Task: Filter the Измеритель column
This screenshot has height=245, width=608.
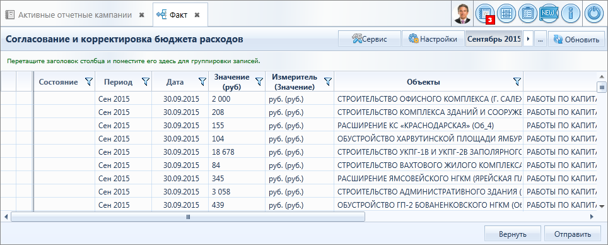Action: [328, 81]
